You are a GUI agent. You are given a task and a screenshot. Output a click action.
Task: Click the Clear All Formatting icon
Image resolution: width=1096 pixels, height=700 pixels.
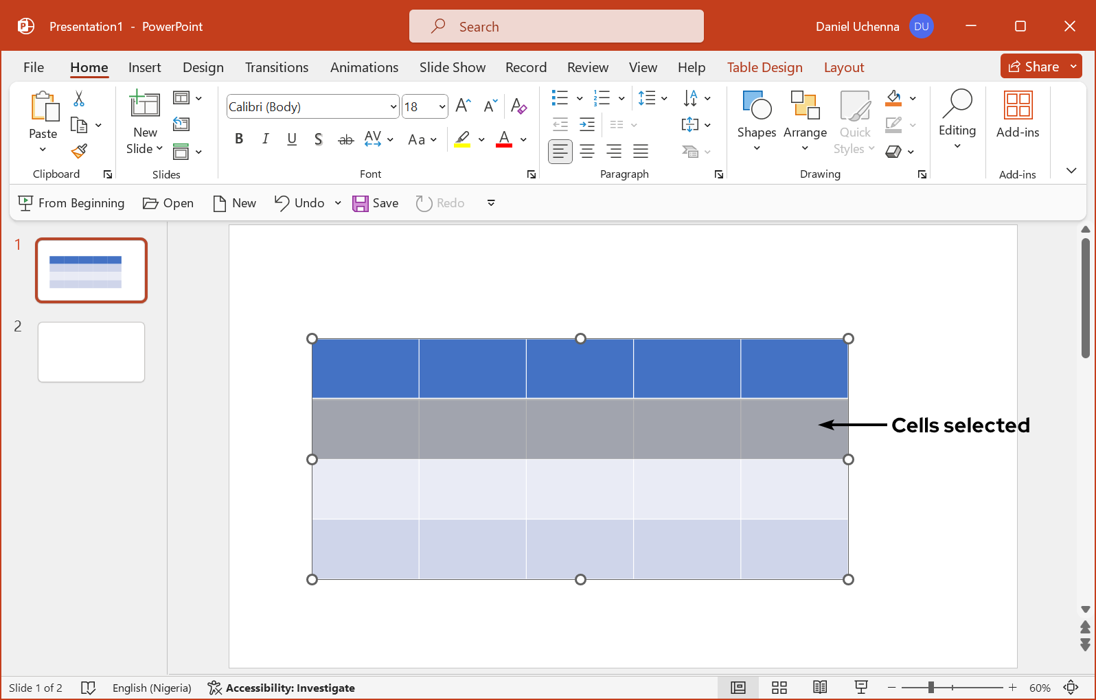pyautogui.click(x=518, y=106)
